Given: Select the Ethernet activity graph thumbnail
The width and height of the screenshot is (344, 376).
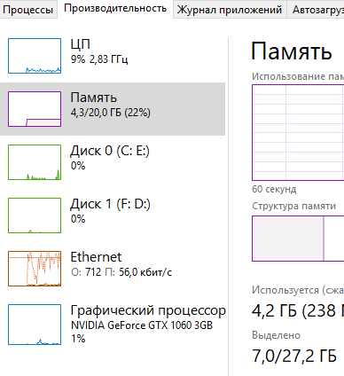Looking at the screenshot, I should tap(35, 269).
